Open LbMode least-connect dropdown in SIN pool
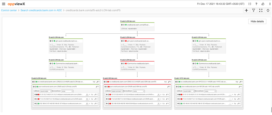Viewport: 272px width, 115px height. (117, 91)
